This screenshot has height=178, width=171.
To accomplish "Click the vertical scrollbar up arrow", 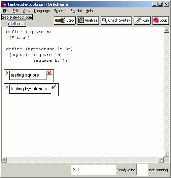I will [167, 30].
